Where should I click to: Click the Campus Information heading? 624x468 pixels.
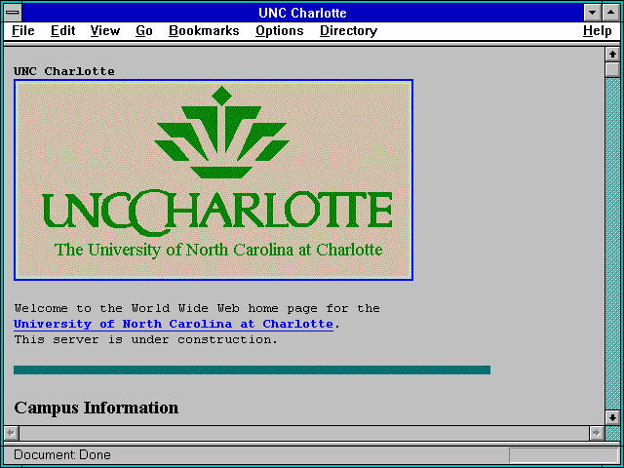97,408
